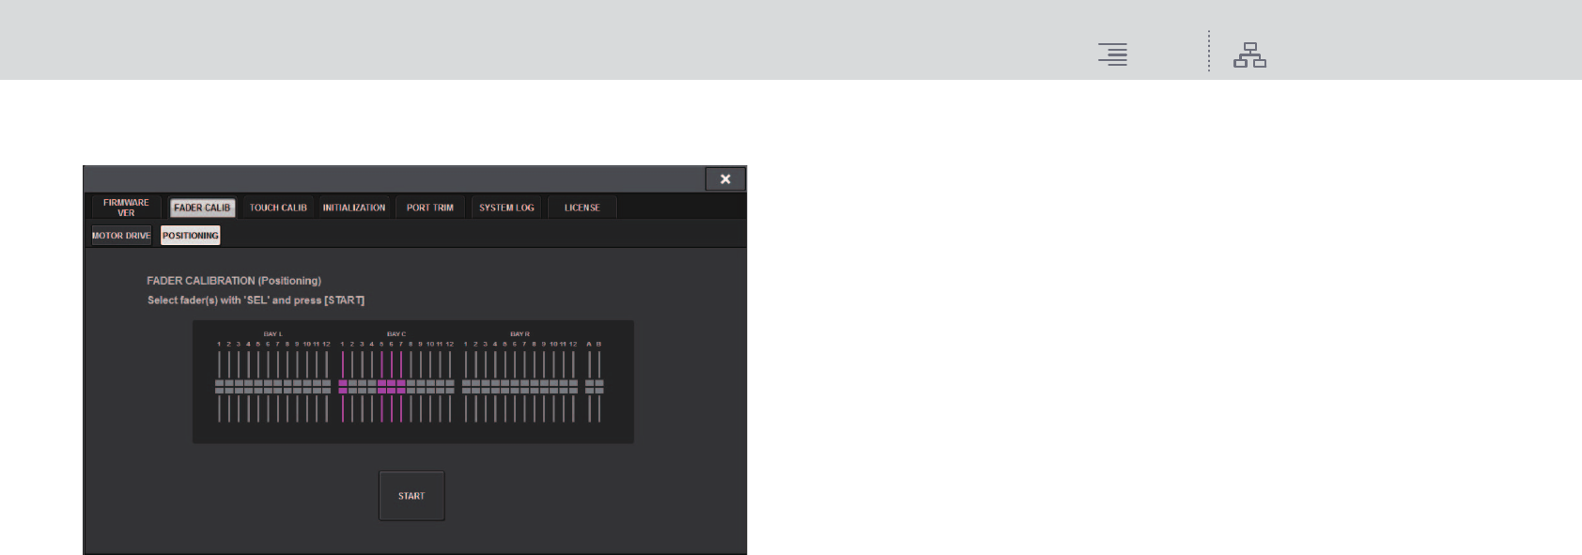Select highlighted fader 7 in BAY C
This screenshot has height=555, width=1582.
click(401, 386)
